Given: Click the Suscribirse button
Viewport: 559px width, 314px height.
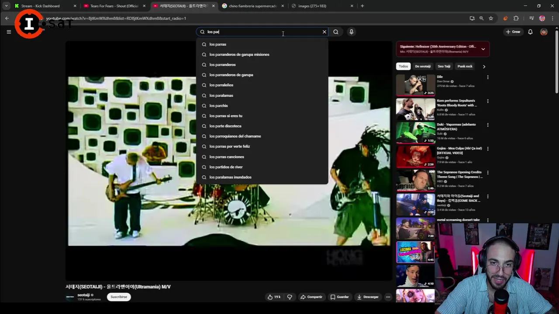Looking at the screenshot, I should click(x=119, y=297).
